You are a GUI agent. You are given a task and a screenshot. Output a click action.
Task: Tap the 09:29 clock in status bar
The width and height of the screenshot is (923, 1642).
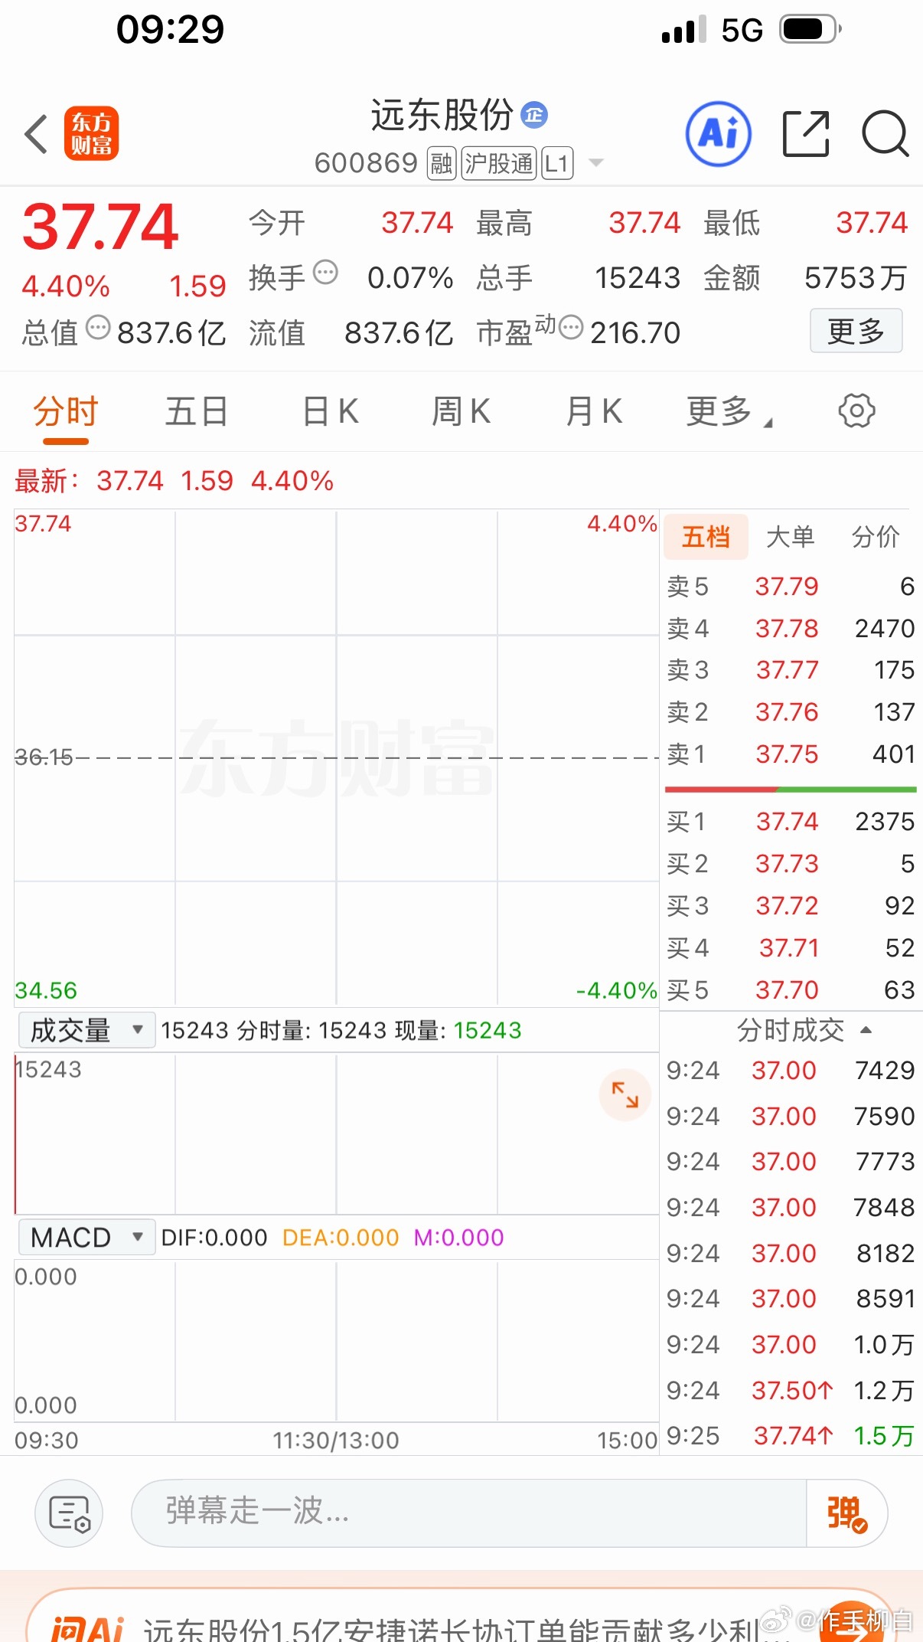coord(170,30)
